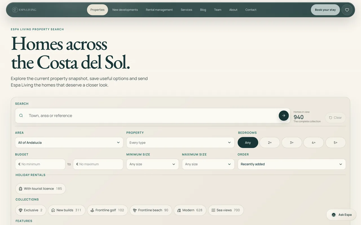Open the Maximum size dropdown
The height and width of the screenshot is (225, 361).
tap(208, 164)
